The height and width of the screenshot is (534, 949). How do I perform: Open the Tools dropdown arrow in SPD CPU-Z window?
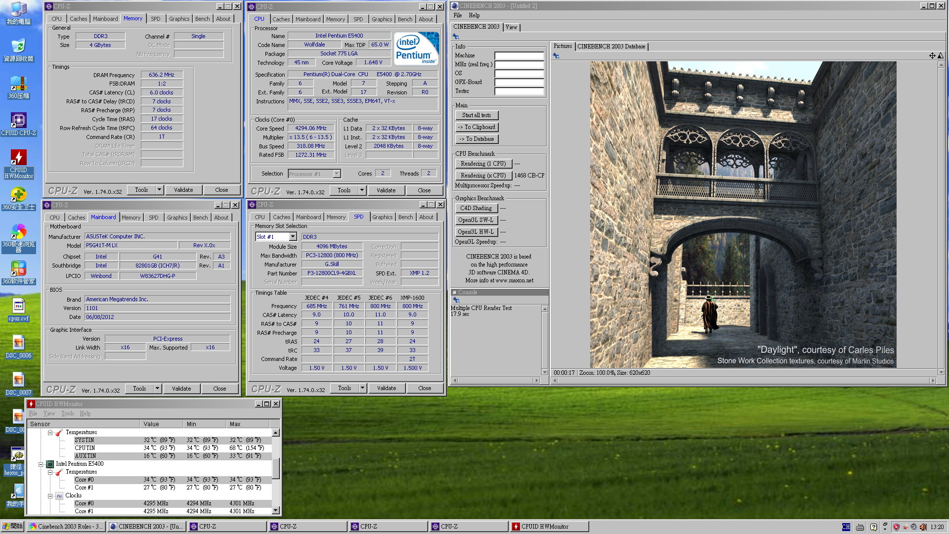362,388
